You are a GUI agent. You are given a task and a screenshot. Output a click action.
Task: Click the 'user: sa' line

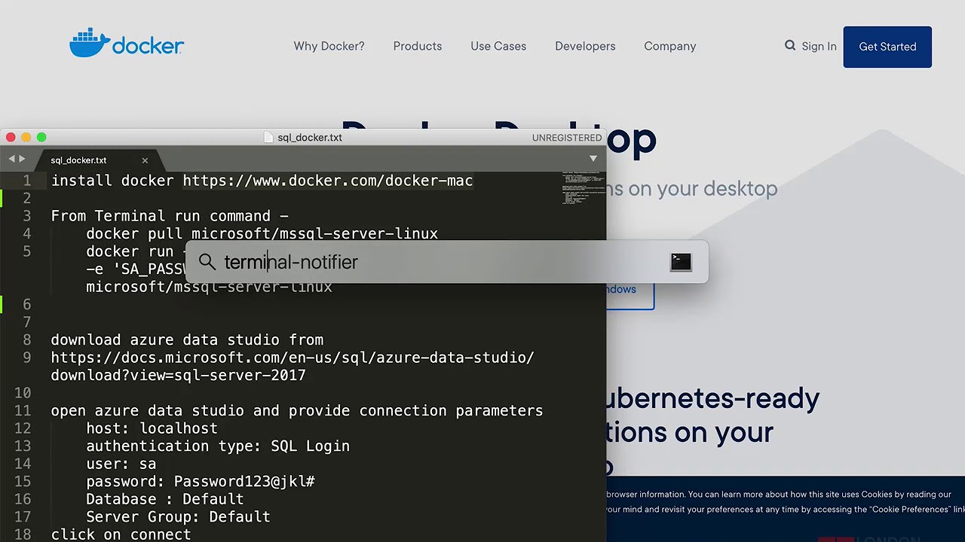point(121,464)
